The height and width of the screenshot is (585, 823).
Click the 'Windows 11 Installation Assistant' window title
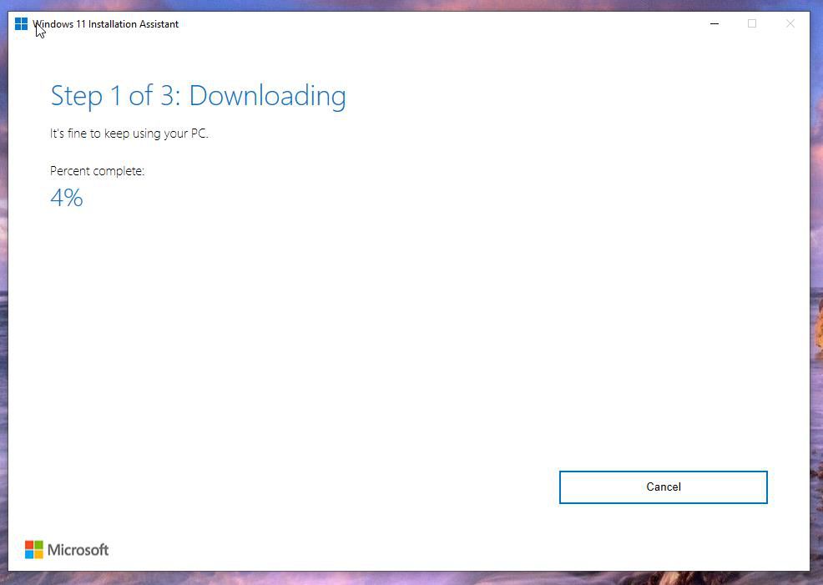(x=105, y=24)
